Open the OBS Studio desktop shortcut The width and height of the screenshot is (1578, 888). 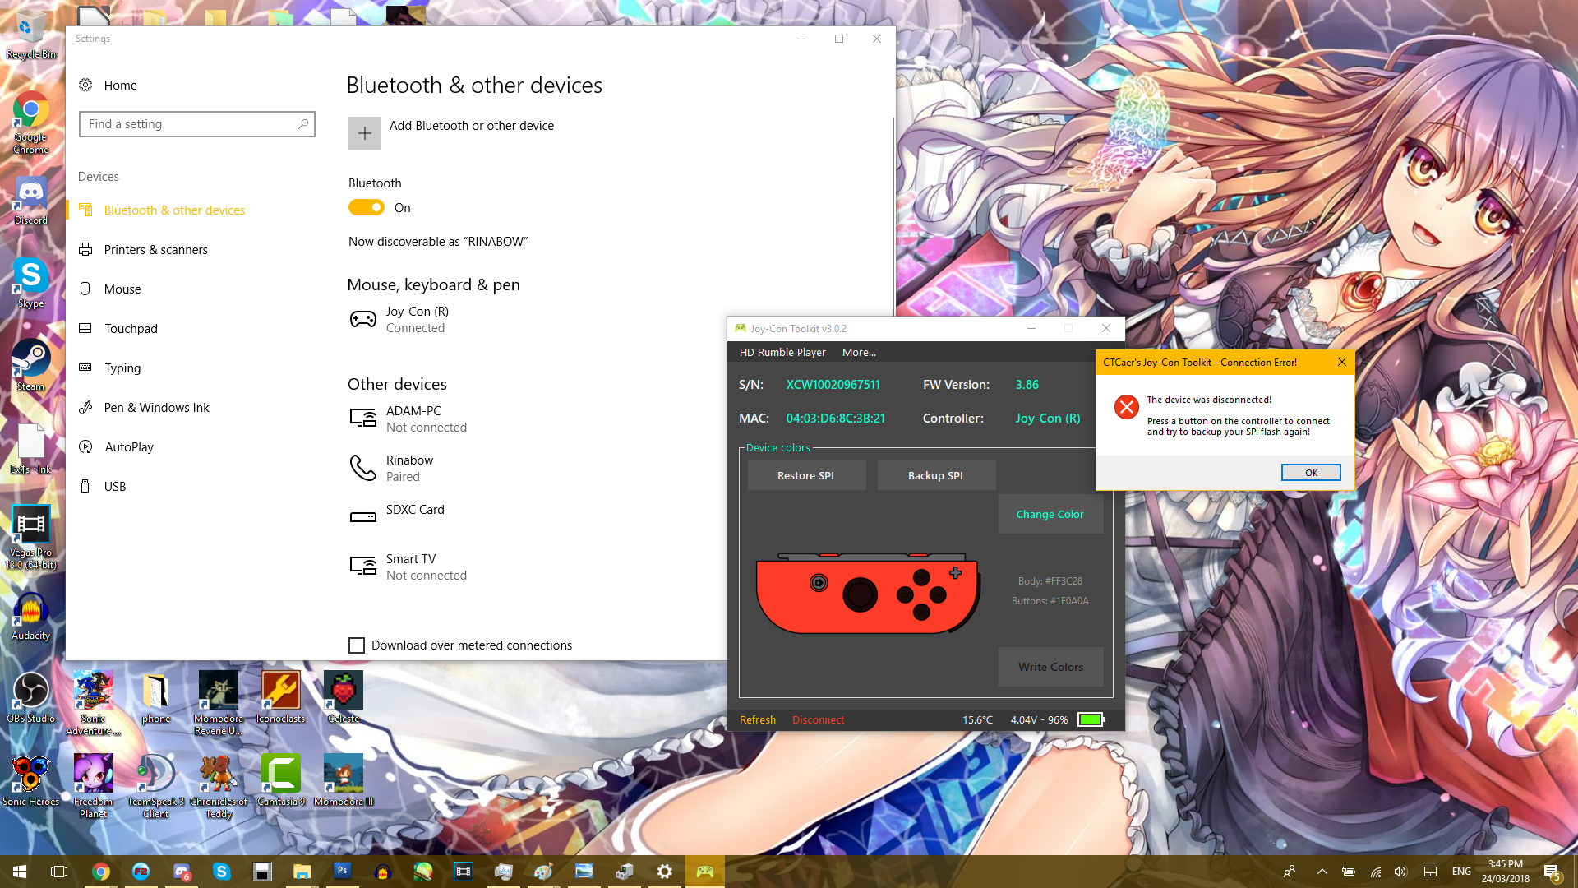[x=31, y=698]
